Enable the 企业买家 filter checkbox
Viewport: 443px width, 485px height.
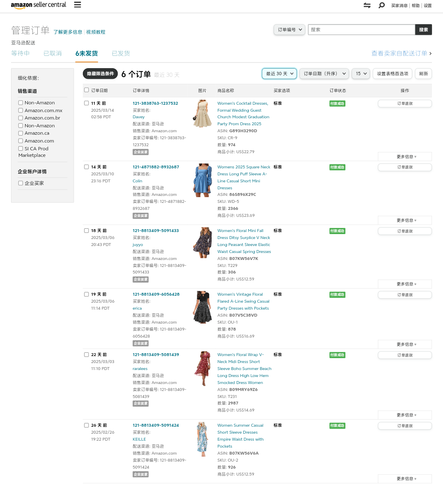tap(21, 183)
